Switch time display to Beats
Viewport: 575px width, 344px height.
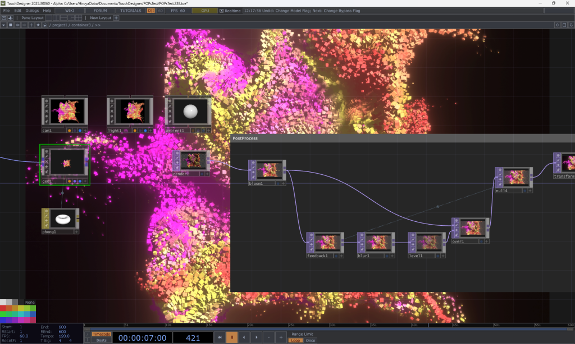tap(101, 340)
